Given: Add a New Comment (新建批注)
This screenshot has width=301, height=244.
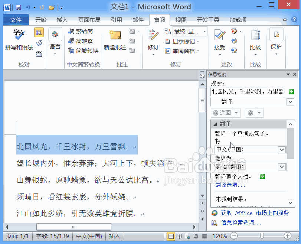Looking at the screenshot, I should coord(115,40).
